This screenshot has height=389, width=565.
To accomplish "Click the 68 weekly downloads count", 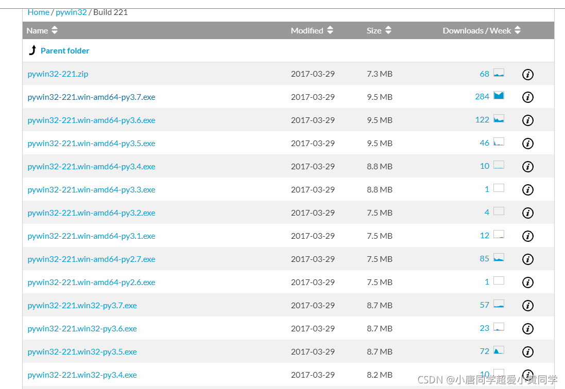I will pos(484,74).
